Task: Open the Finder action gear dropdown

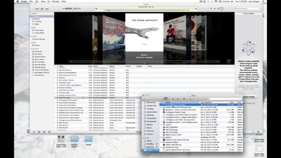Action: pyautogui.click(x=179, y=99)
